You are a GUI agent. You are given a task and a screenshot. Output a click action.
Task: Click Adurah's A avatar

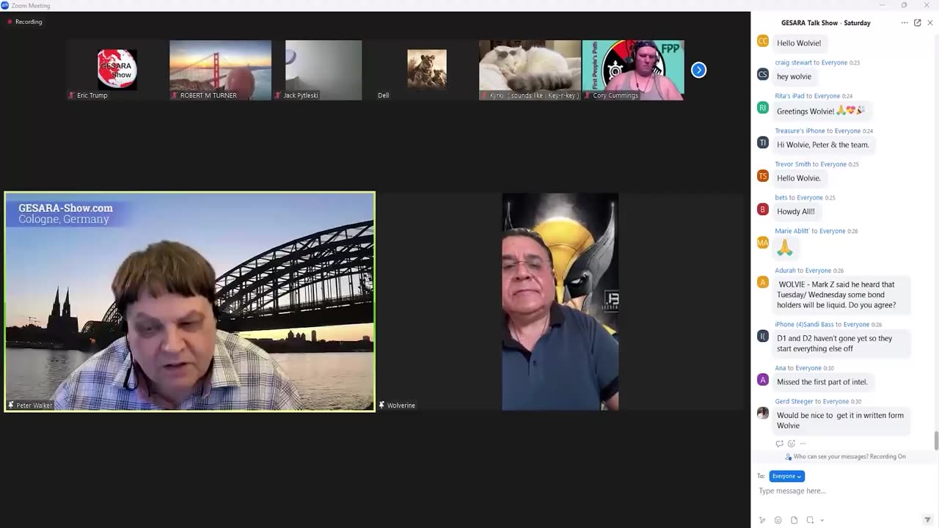tap(763, 282)
